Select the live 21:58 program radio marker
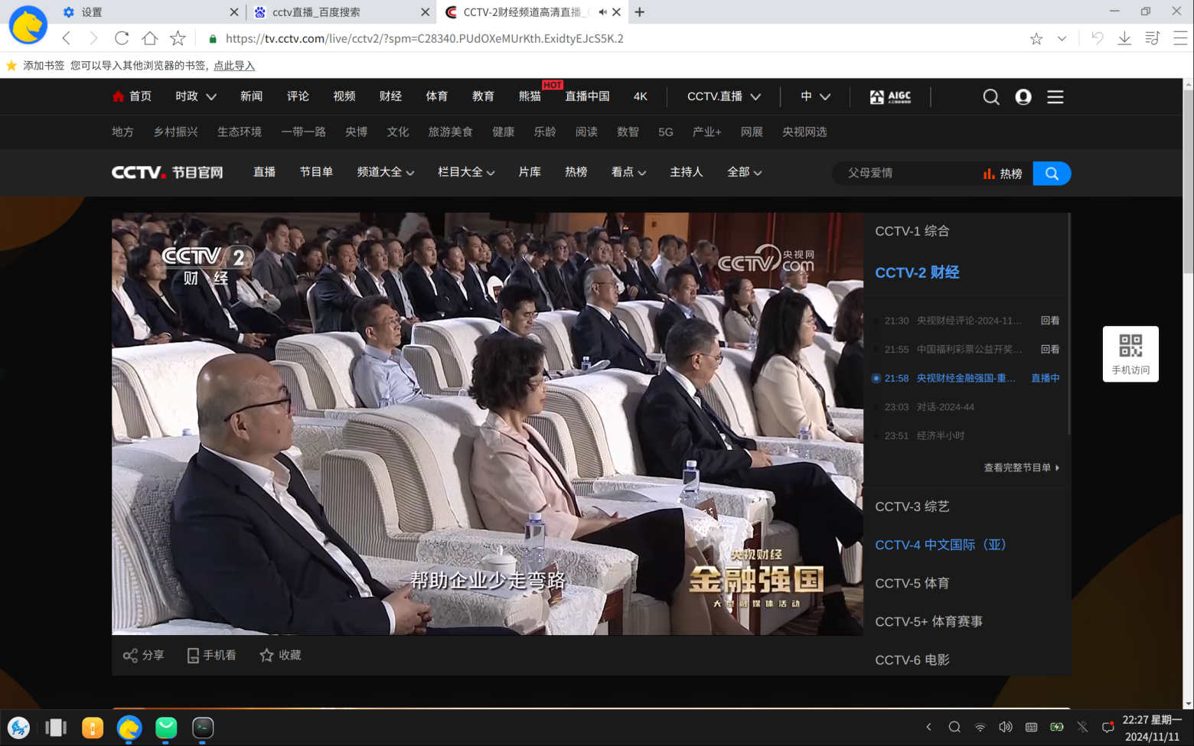 point(876,378)
